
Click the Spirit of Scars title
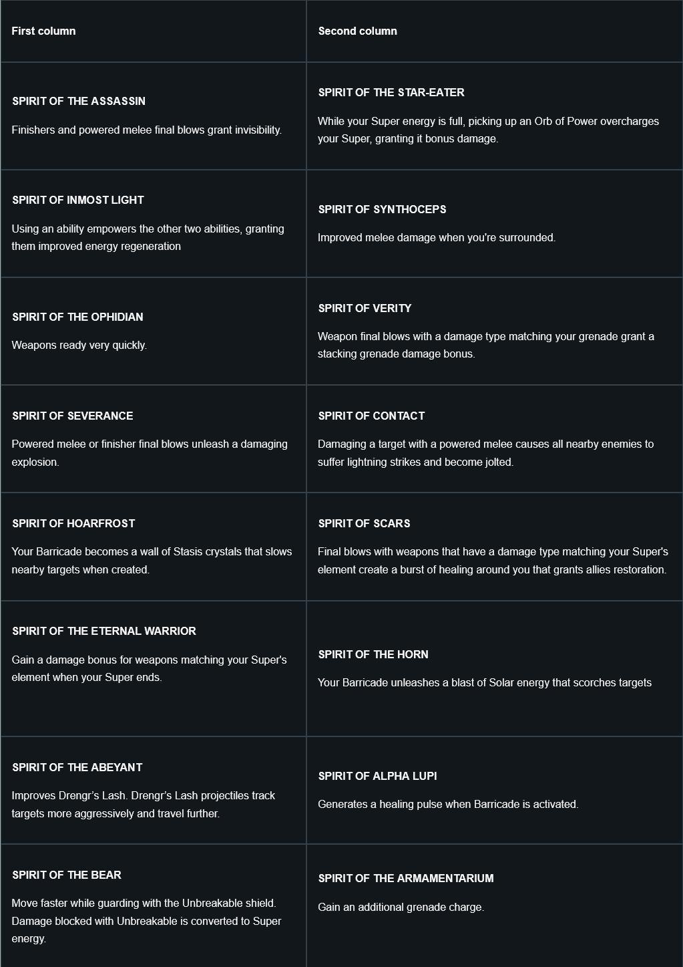(364, 523)
